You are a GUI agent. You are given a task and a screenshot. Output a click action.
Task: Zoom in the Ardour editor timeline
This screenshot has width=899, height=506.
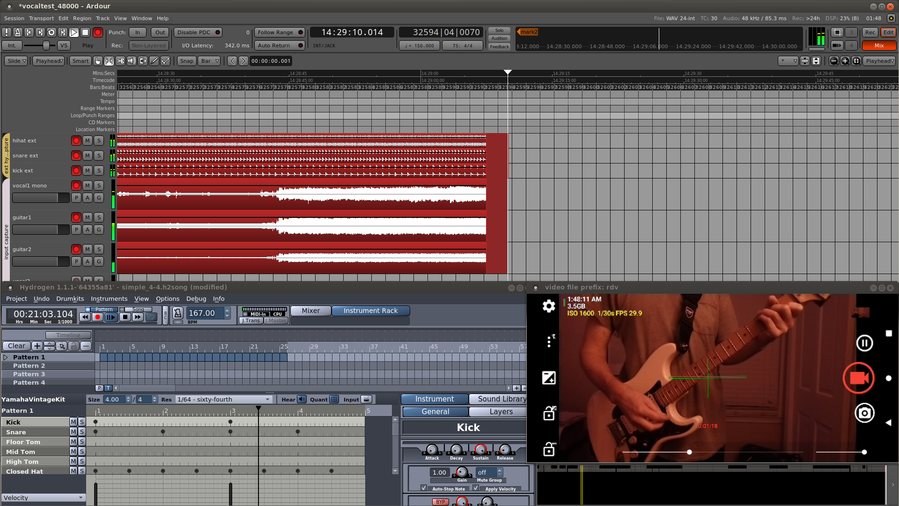[845, 61]
